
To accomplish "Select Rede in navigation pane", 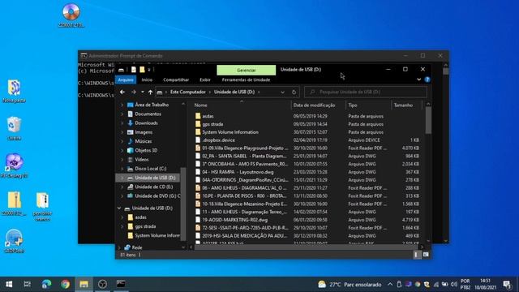I will click(x=137, y=247).
